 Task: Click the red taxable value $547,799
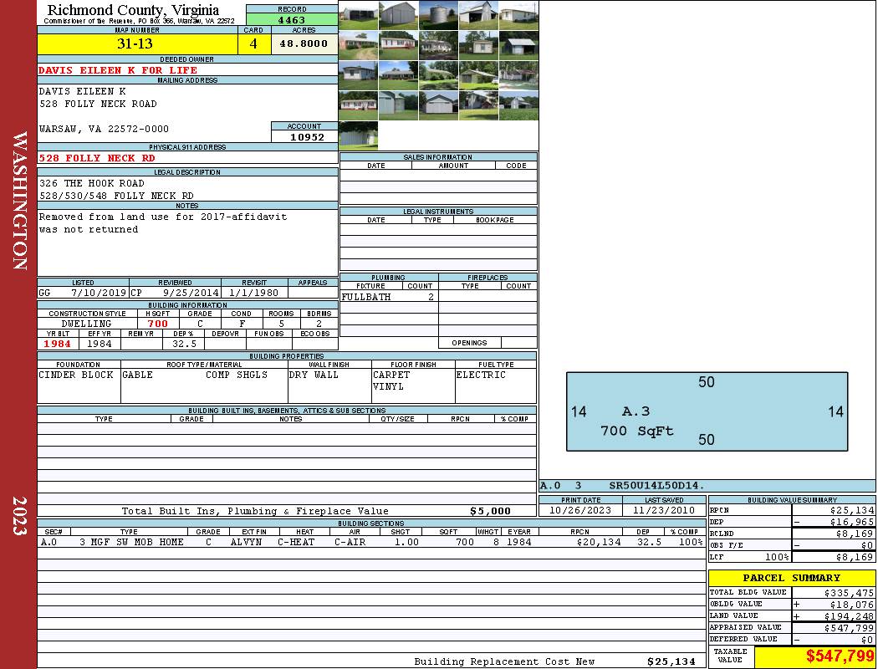tap(815, 656)
